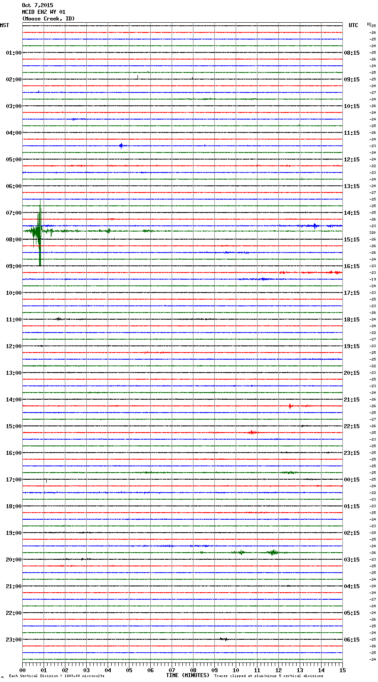Select the '23:15' UTC row label
The width and height of the screenshot is (378, 682).
(352, 453)
